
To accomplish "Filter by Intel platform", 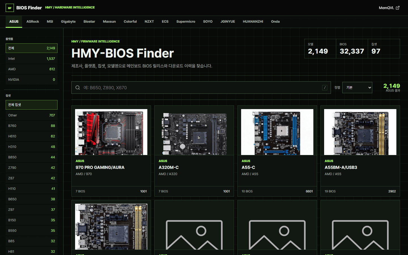I will 31,59.
